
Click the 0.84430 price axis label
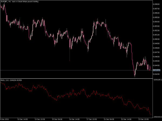tap(157, 65)
